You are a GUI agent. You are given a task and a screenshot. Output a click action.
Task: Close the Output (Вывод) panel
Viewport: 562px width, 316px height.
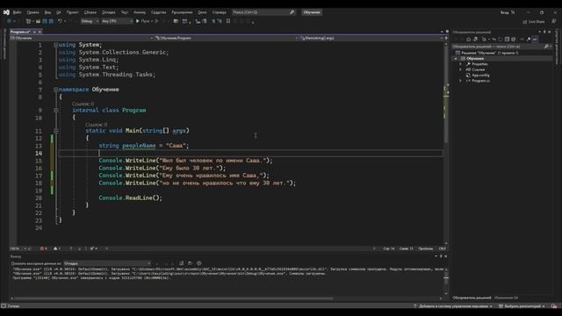(x=446, y=256)
